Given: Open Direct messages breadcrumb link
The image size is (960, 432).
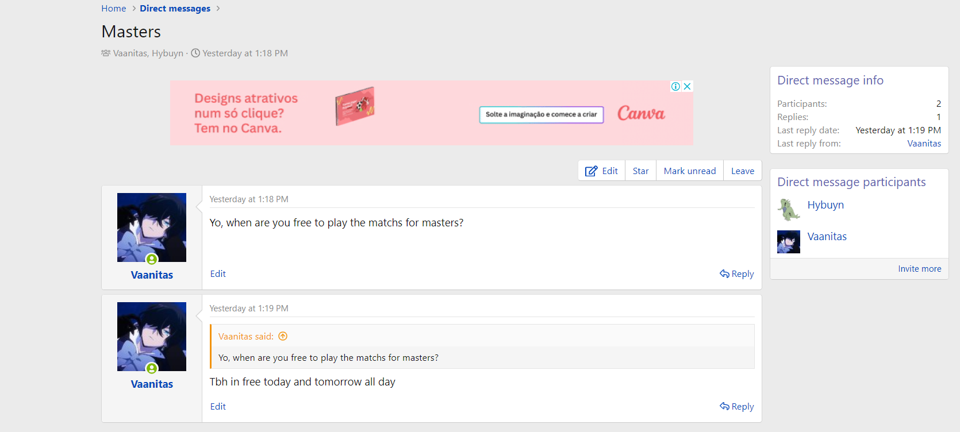Looking at the screenshot, I should tap(175, 9).
